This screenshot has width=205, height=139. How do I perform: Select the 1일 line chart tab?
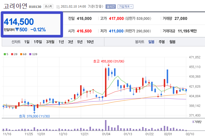tap(27, 42)
